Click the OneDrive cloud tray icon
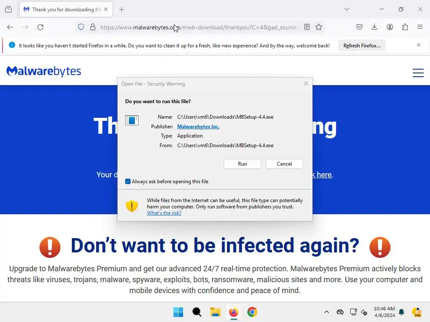Screen dimensions: 430x322 click(340, 312)
